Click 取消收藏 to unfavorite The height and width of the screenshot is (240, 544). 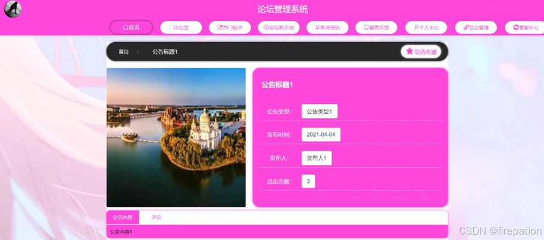421,52
